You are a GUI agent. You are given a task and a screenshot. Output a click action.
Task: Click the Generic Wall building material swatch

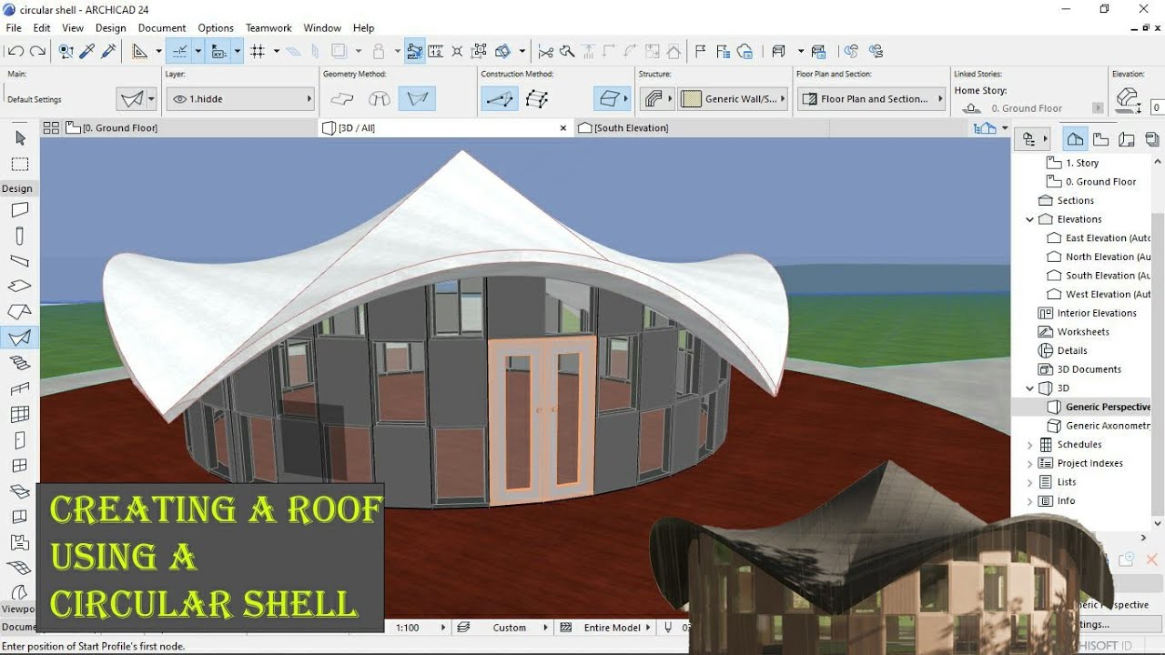tap(692, 99)
